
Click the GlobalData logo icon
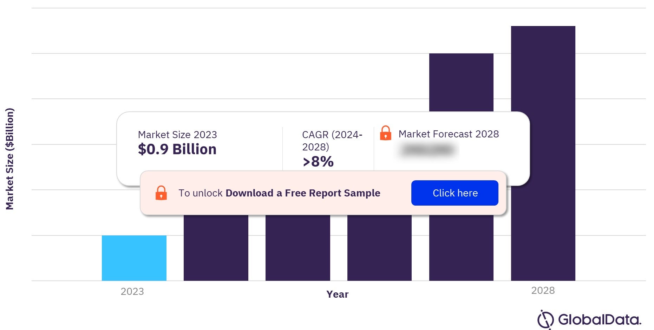[545, 319]
